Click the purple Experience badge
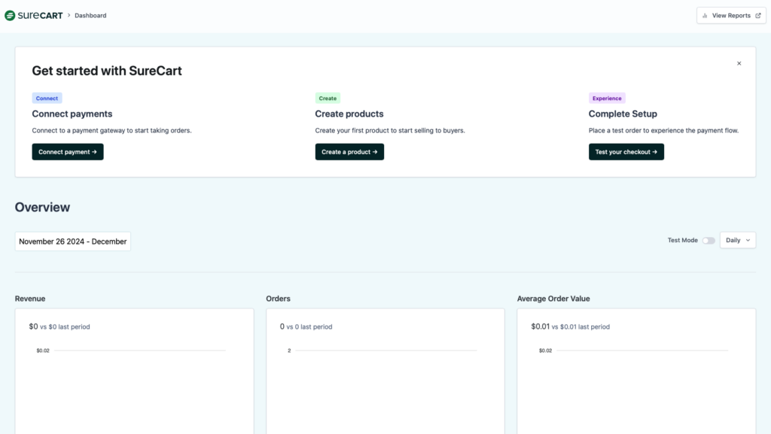Screen dimensions: 771x434 pos(607,99)
